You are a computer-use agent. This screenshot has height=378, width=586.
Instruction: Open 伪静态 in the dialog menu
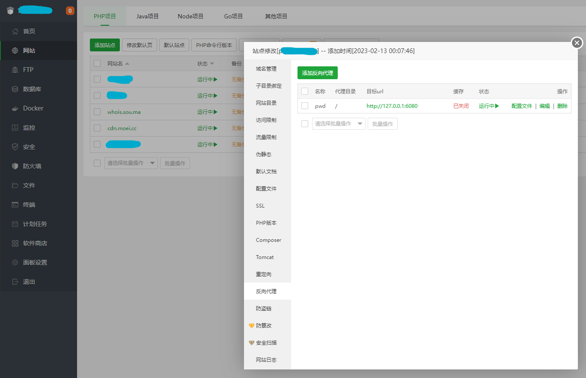pyautogui.click(x=268, y=154)
